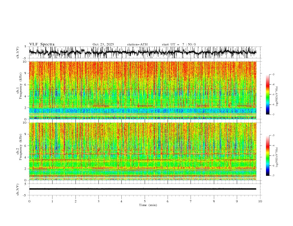This screenshot has height=226, width=293.
Task: Click the ch.1 voltage waveform trace
Action: click(x=142, y=52)
